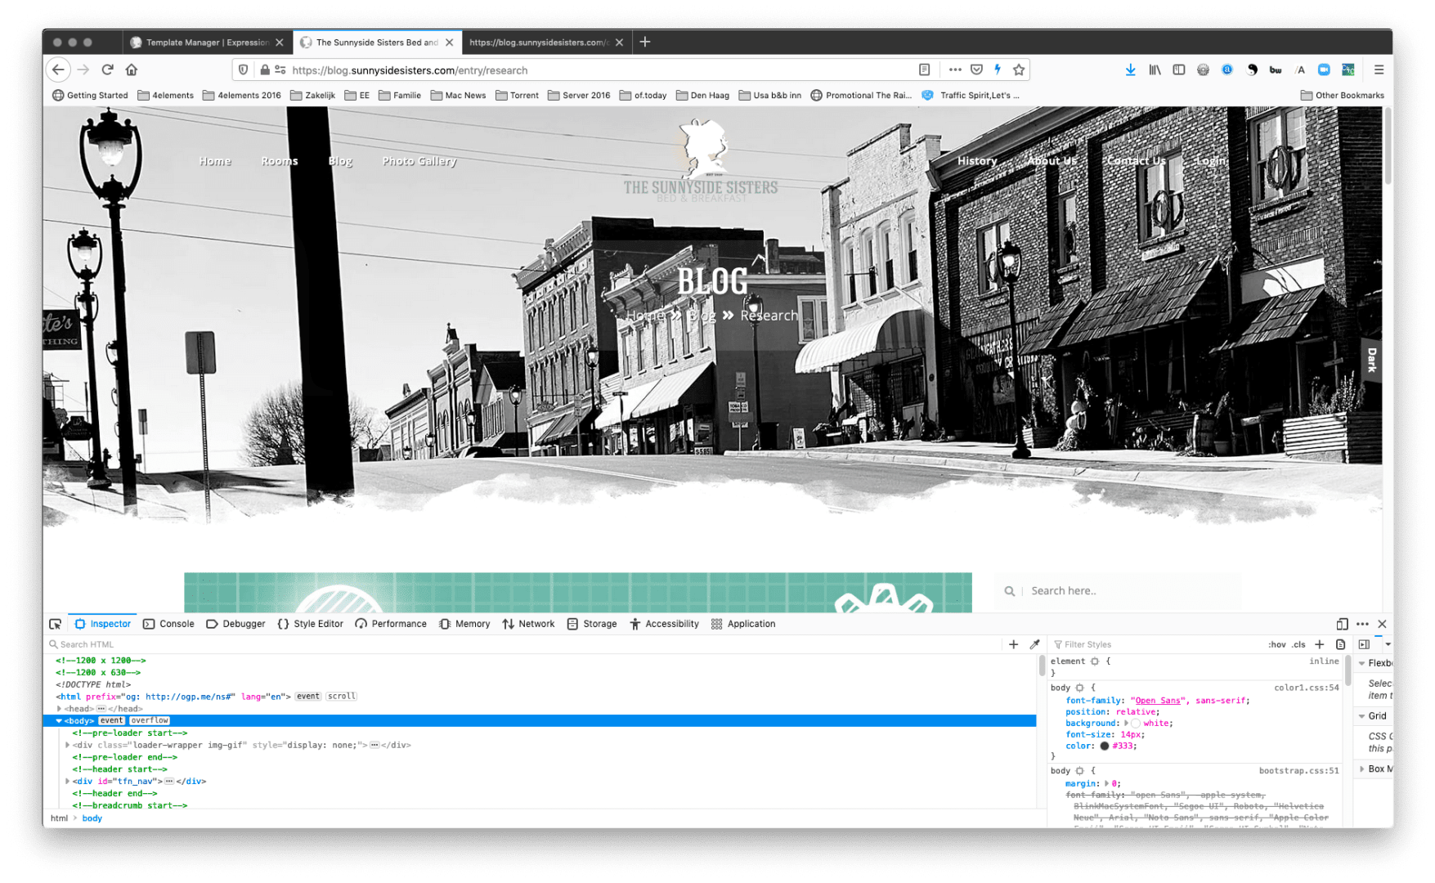This screenshot has height=883, width=1435.
Task: Switch to the Console tab
Action: tap(168, 624)
